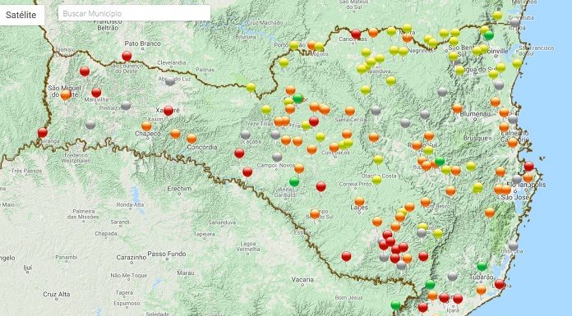Select the red pin below Pato Branco
This screenshot has height=316, width=572.
point(127,56)
